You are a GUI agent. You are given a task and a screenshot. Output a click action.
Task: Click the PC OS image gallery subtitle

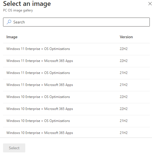point(18,10)
